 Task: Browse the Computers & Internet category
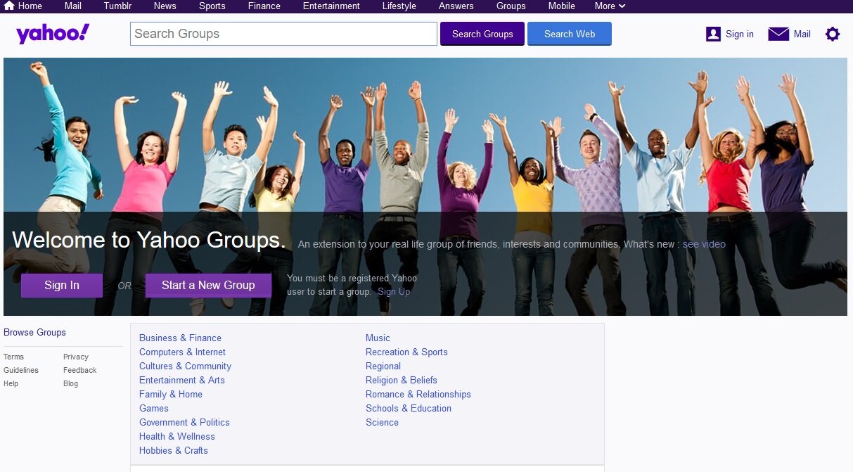(x=182, y=352)
